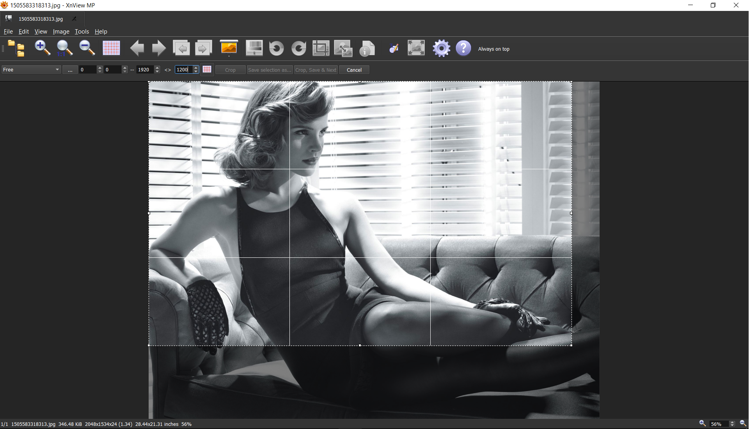Start slideshow with the projector screen icon
The image size is (749, 429).
[229, 48]
